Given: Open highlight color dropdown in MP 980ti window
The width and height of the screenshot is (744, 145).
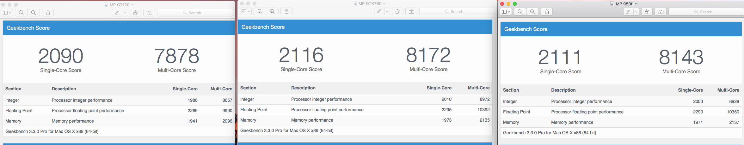Looking at the screenshot, I should tap(636, 12).
